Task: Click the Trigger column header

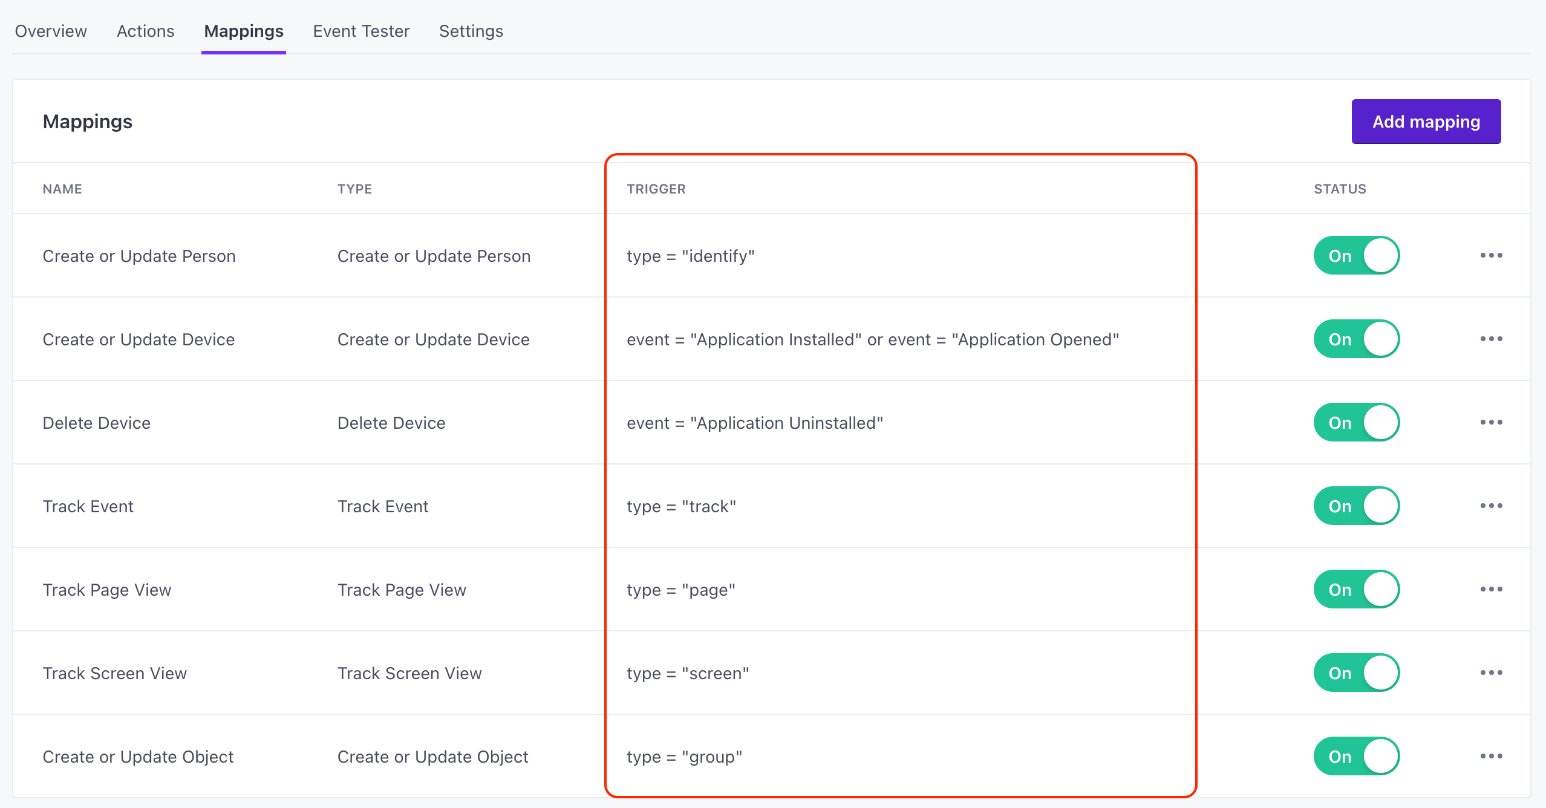Action: click(656, 189)
